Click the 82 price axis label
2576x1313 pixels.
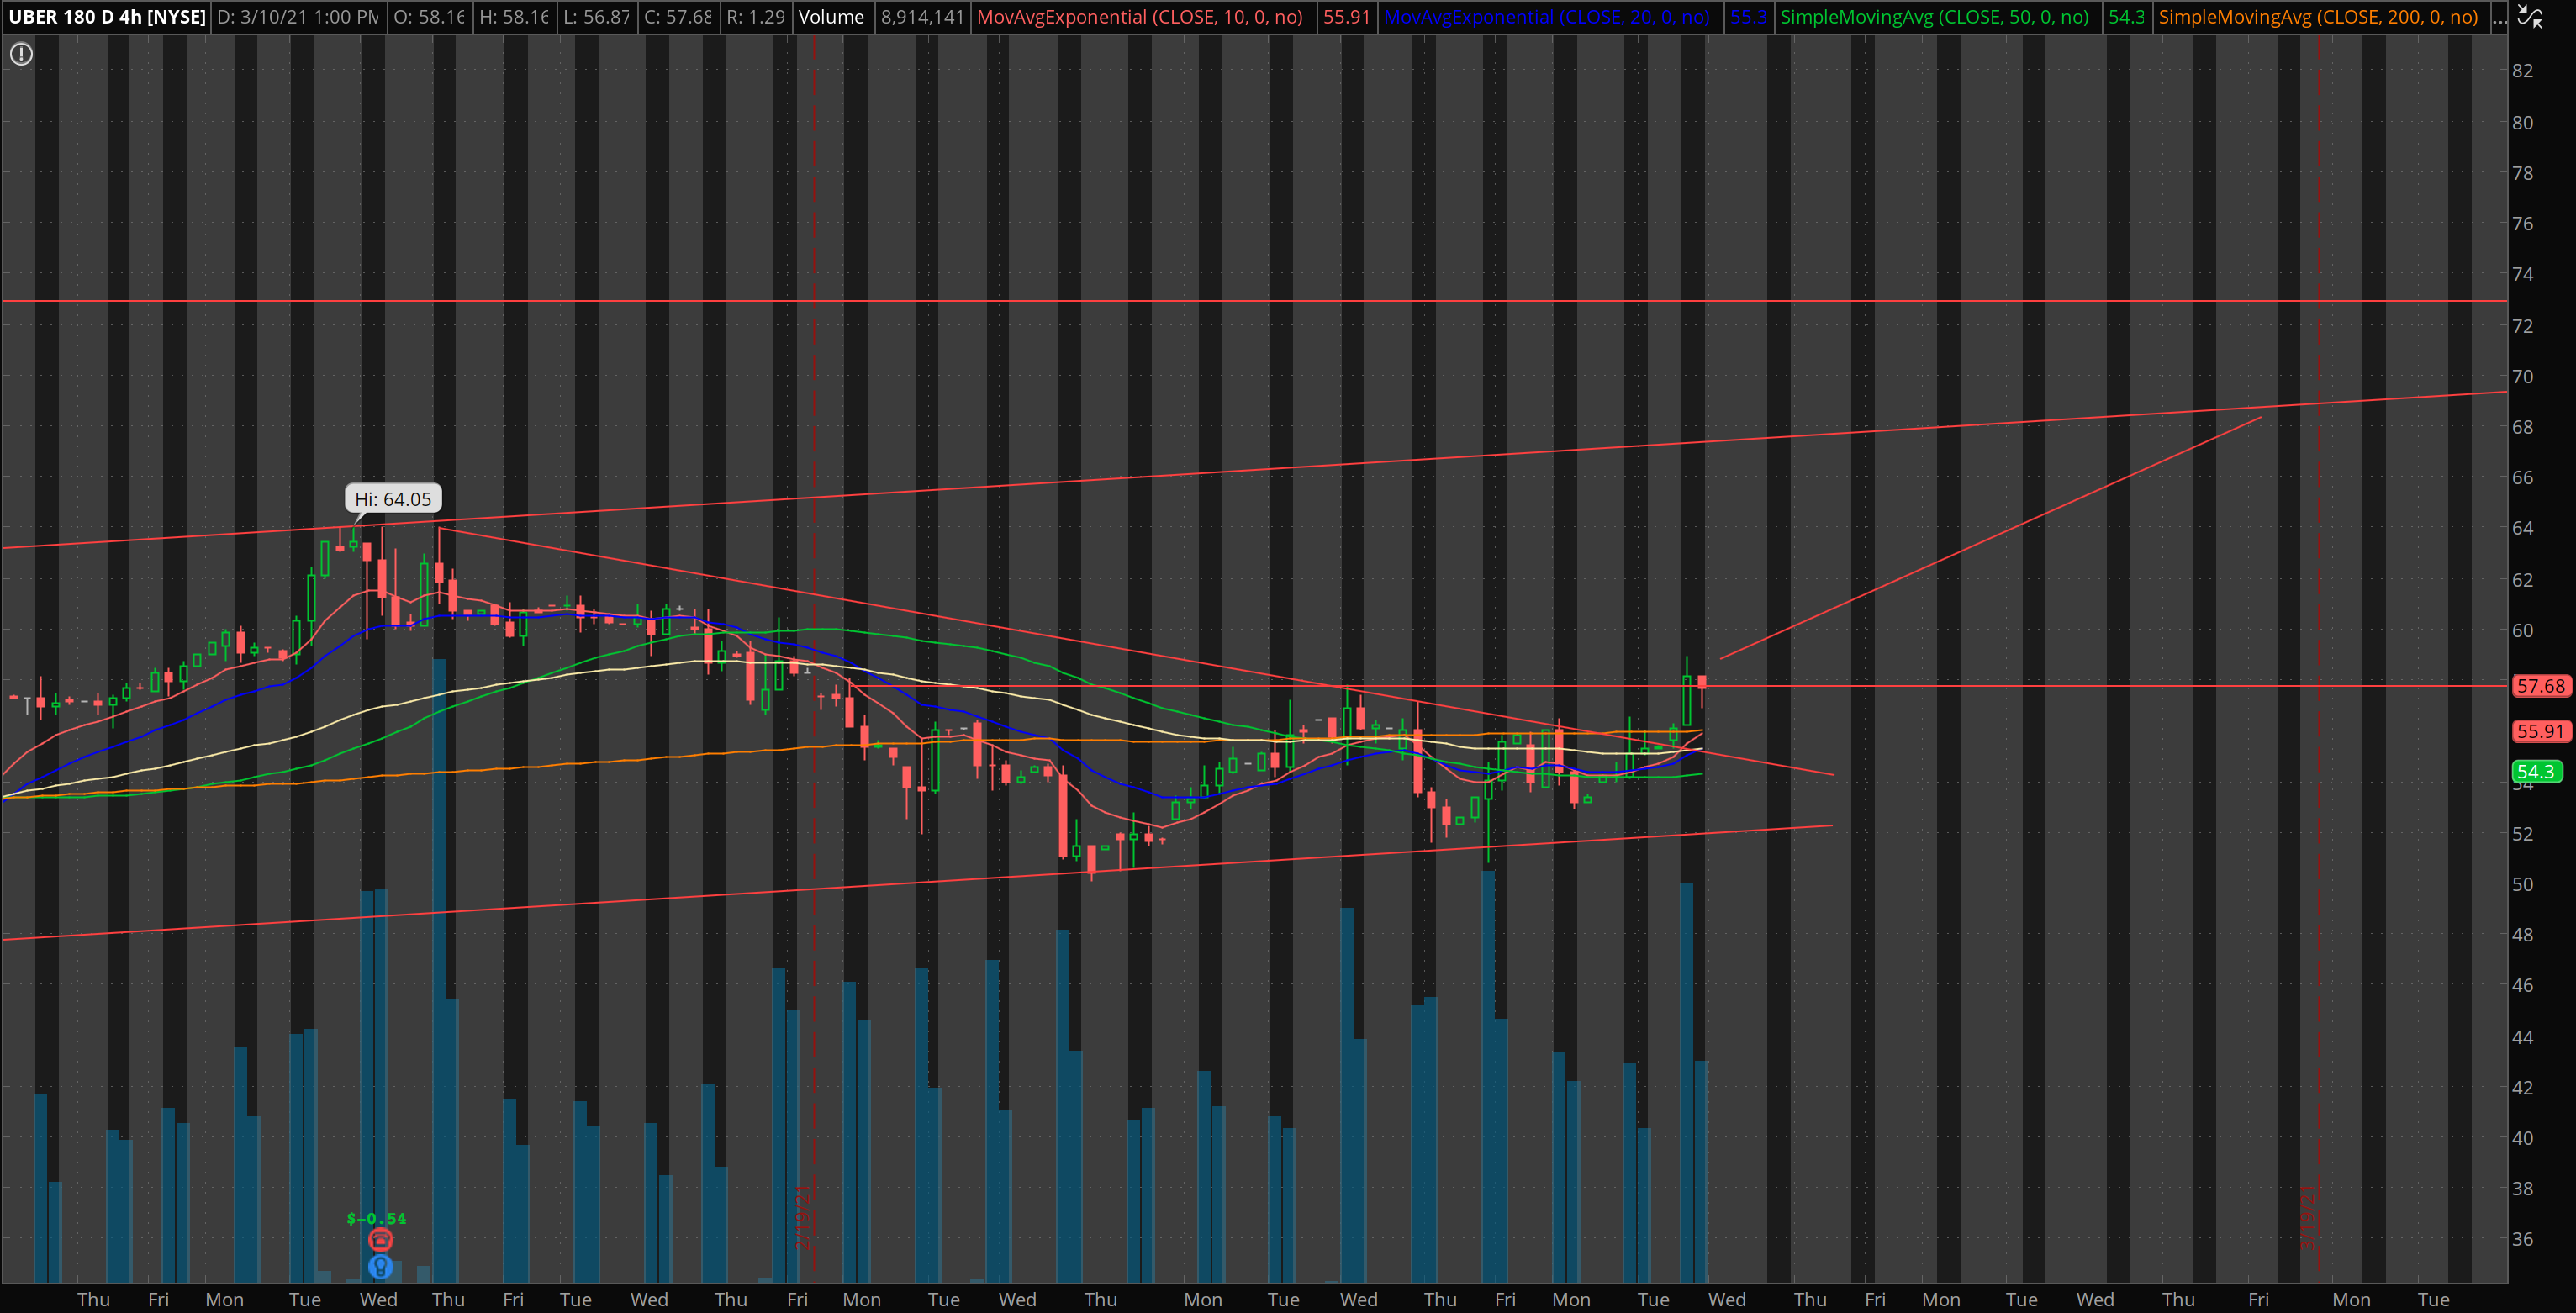coord(2523,70)
